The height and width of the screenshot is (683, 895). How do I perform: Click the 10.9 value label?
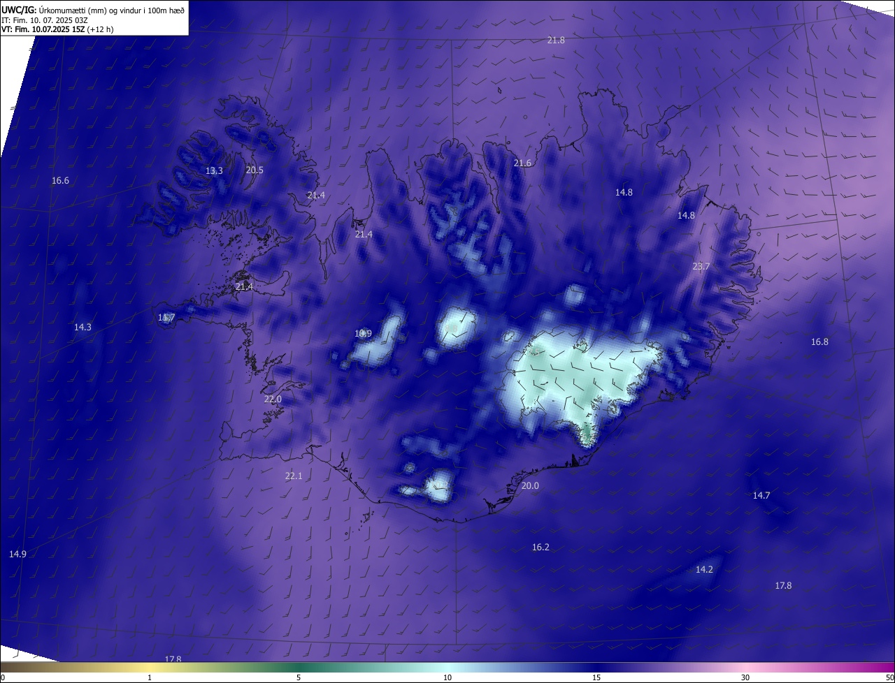[363, 334]
